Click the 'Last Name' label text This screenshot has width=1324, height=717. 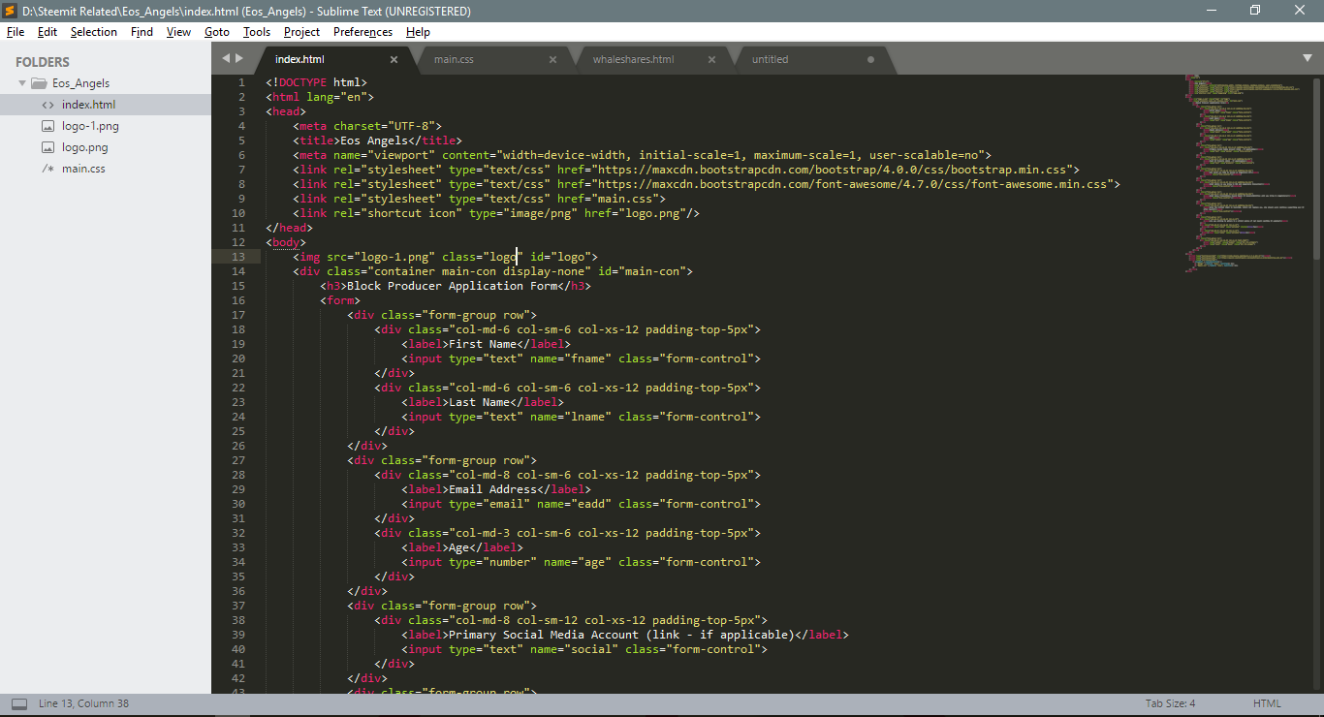coord(479,402)
